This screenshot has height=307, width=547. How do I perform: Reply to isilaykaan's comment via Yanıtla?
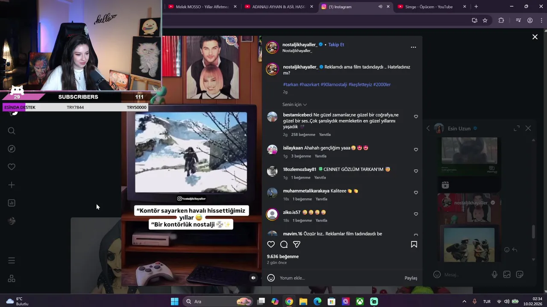[x=321, y=156]
